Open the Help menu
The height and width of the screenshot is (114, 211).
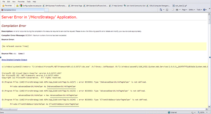34,2
